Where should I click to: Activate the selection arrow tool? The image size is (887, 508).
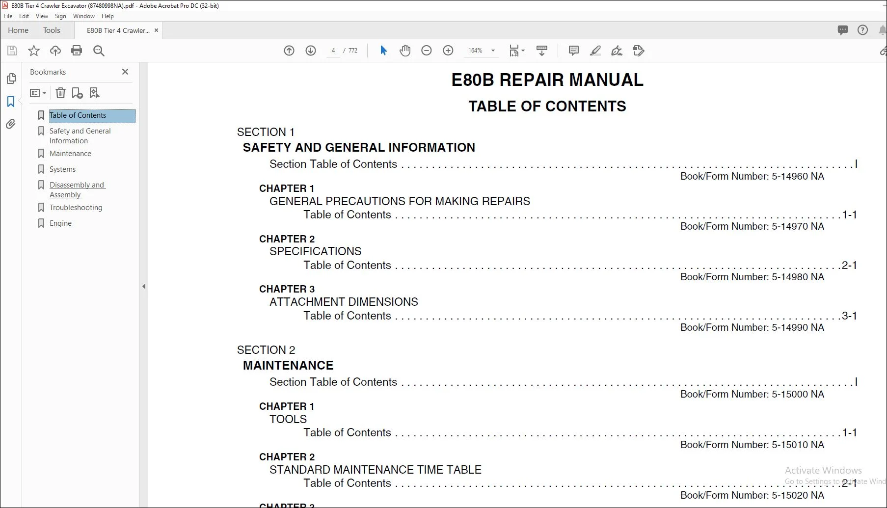(383, 51)
